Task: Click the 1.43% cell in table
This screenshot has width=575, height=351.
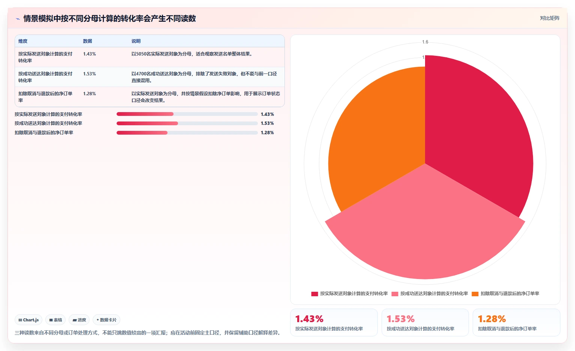Action: point(90,54)
